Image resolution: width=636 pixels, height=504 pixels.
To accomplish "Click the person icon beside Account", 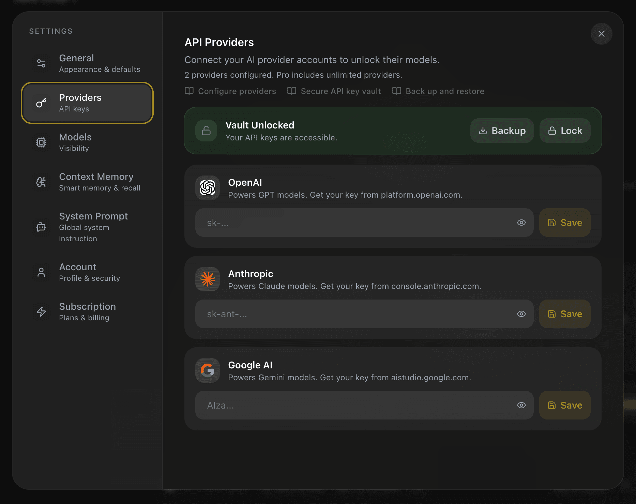I will pos(41,272).
